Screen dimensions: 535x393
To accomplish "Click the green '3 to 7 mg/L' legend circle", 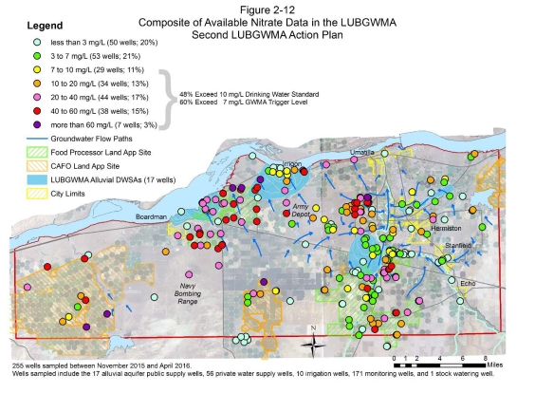I will point(37,56).
